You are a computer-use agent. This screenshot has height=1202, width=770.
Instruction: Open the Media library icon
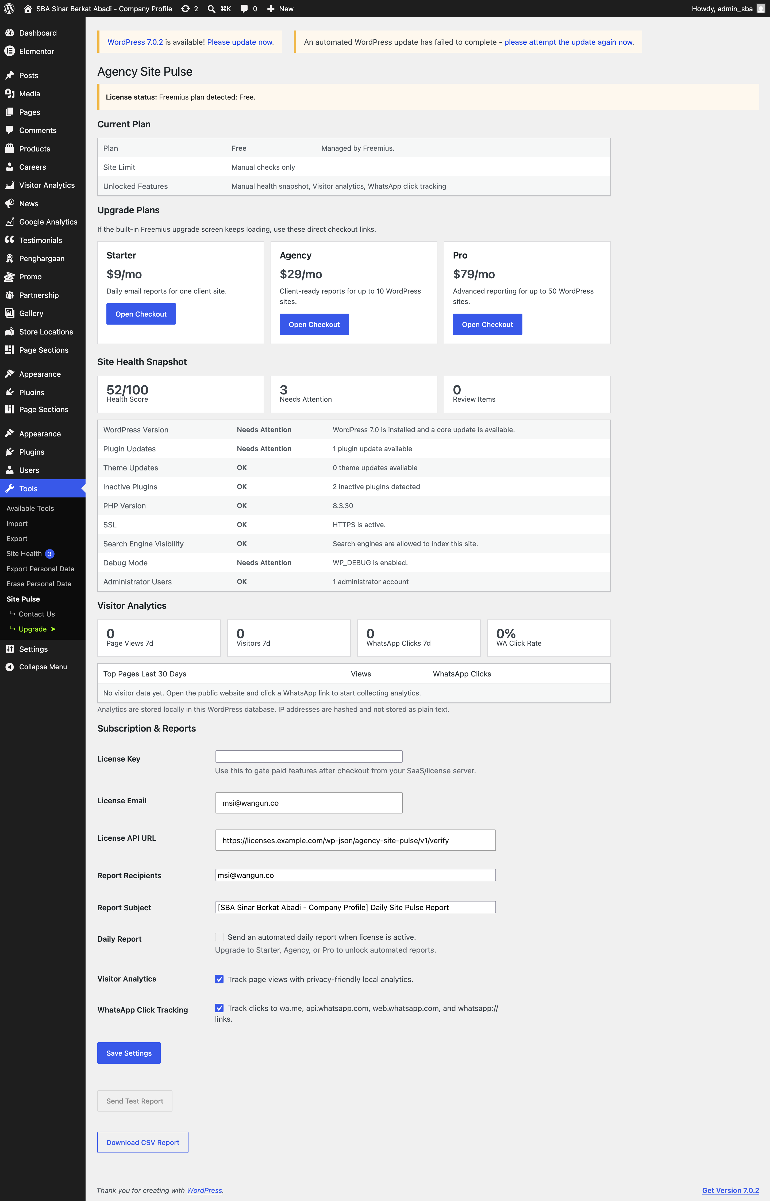10,94
